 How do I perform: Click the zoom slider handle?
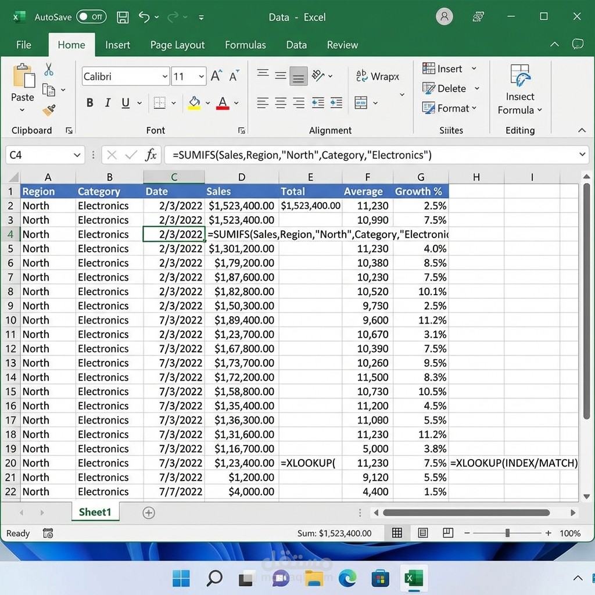pos(507,533)
